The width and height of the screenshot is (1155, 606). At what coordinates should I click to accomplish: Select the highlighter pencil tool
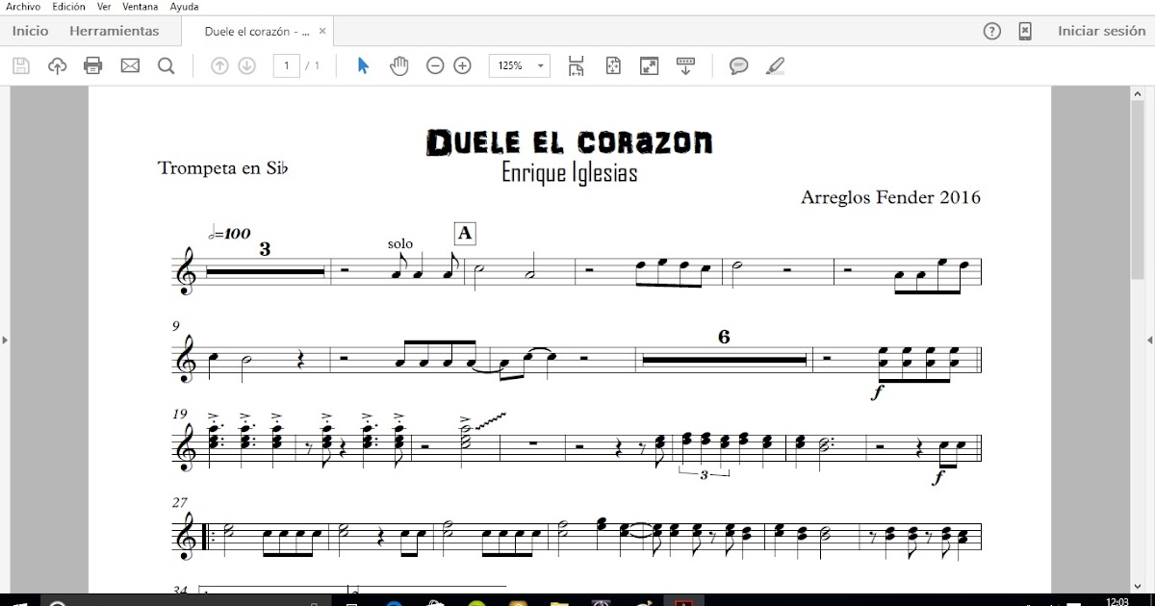(x=775, y=65)
